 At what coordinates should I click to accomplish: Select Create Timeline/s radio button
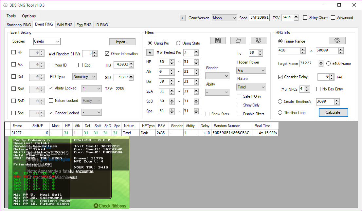click(x=280, y=102)
